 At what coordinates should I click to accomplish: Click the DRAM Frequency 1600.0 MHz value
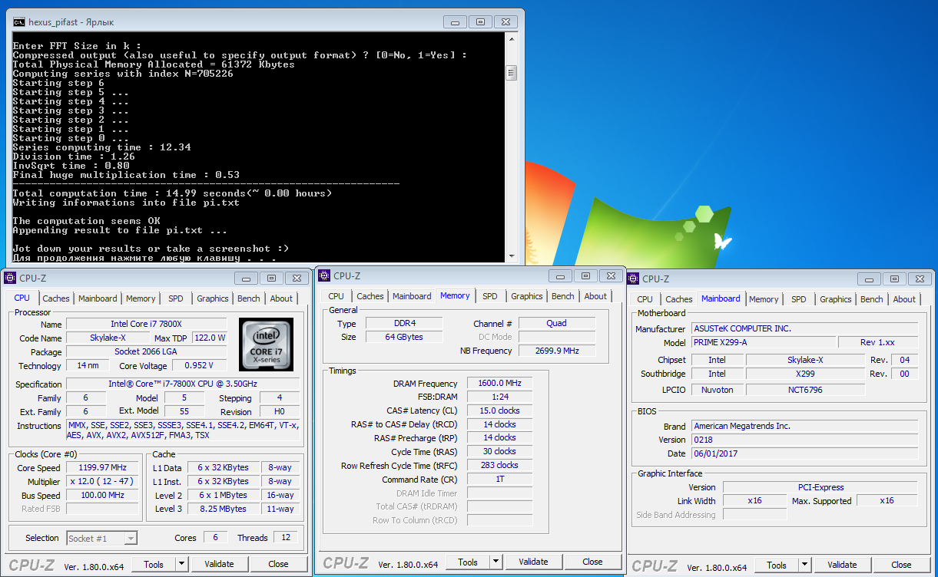click(x=500, y=383)
